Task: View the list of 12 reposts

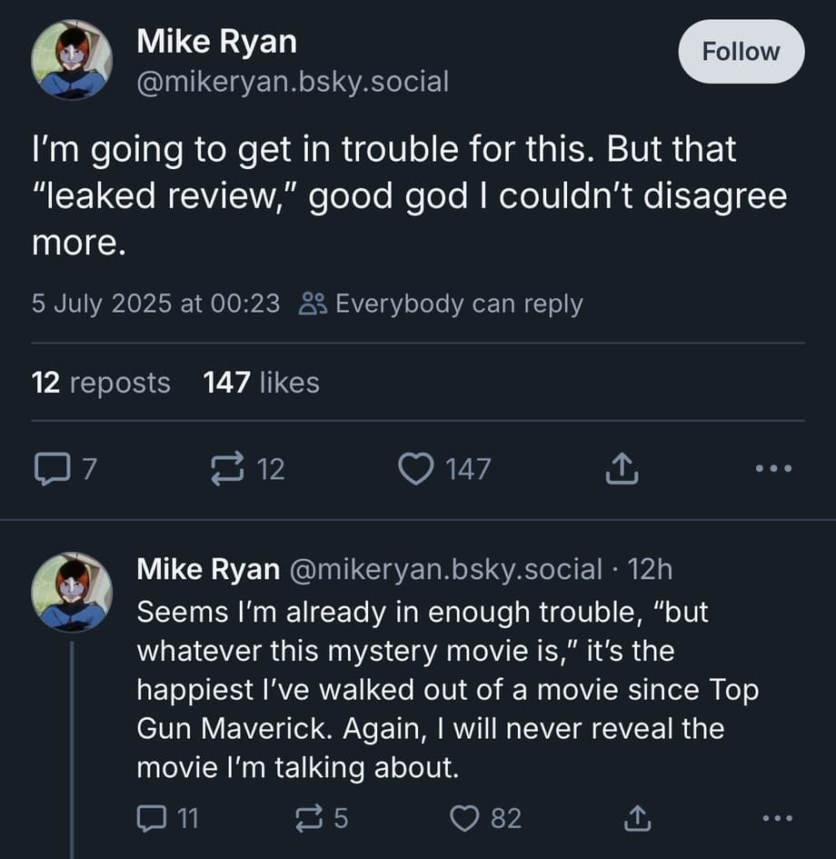Action: pyautogui.click(x=101, y=383)
